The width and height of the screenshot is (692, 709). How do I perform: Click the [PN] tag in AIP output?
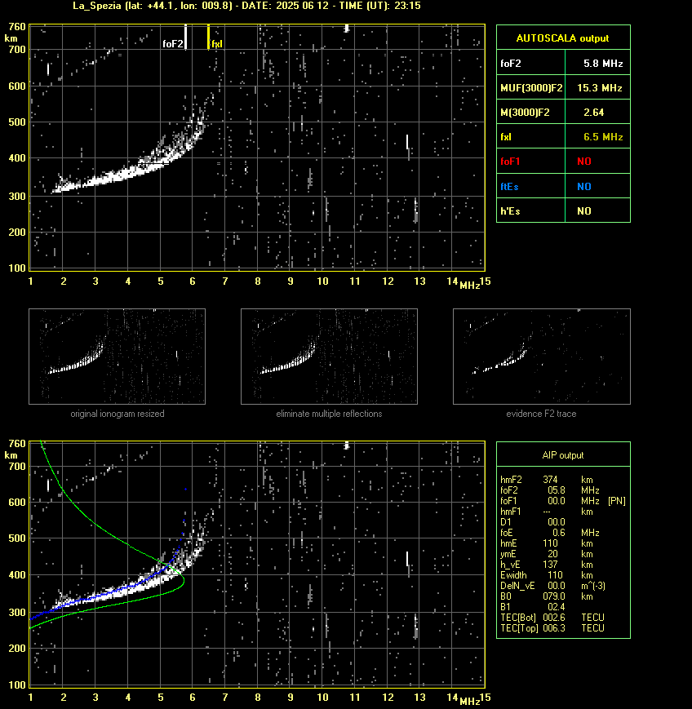[617, 501]
